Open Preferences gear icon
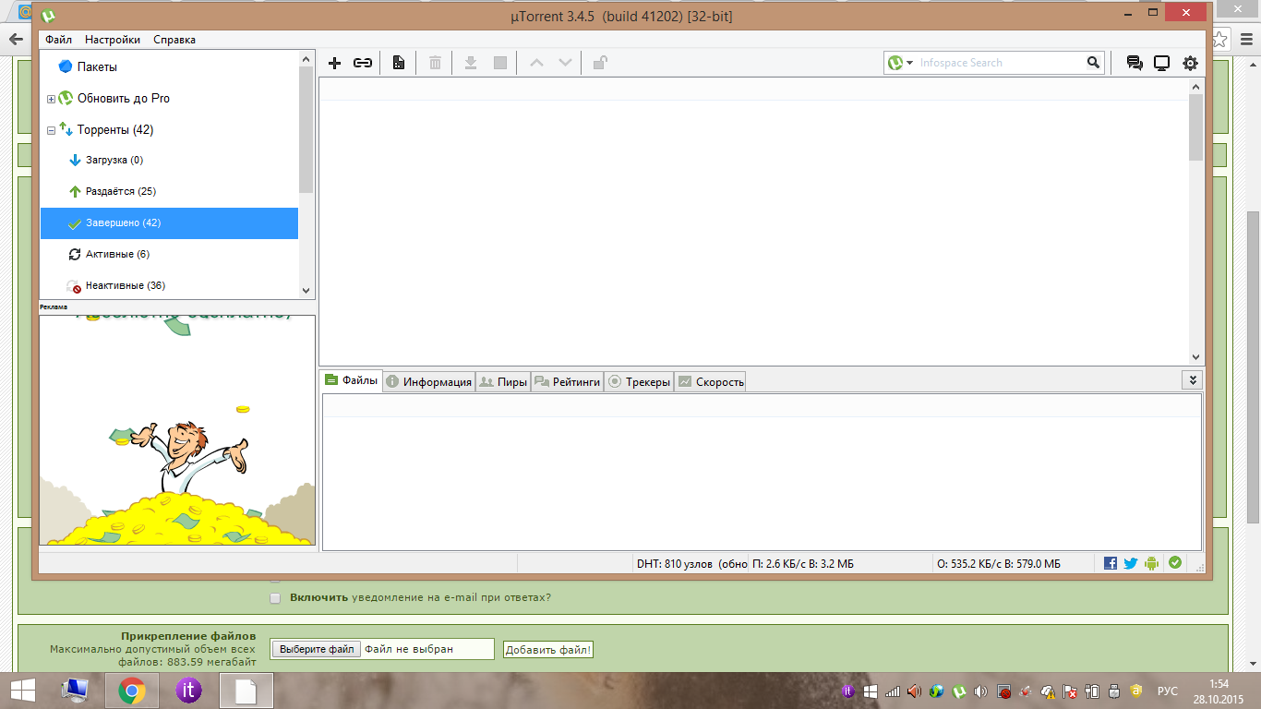 [x=1191, y=63]
